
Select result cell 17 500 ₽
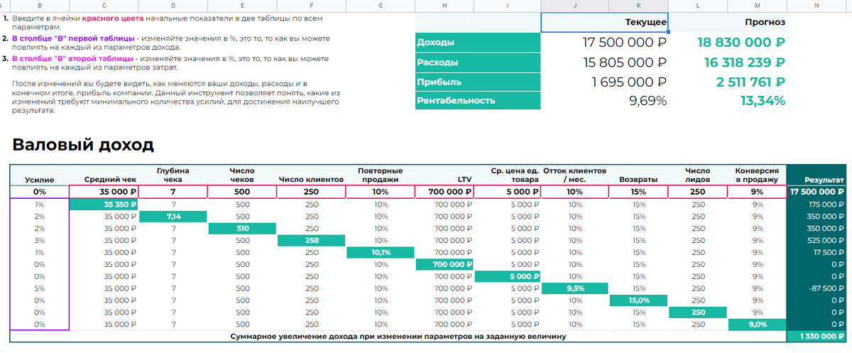818,252
